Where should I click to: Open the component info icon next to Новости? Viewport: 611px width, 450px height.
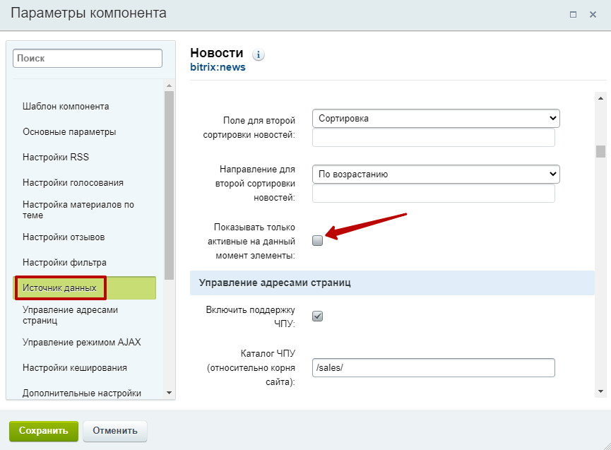(x=258, y=55)
